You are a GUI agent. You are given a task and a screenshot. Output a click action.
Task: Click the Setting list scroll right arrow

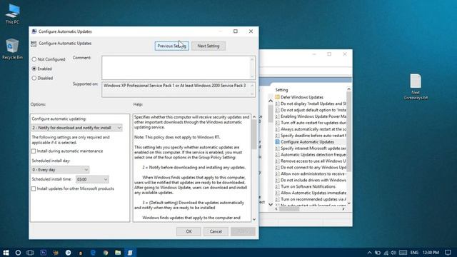coord(343,209)
